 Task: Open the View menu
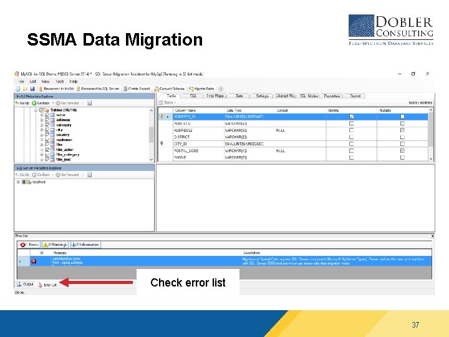tap(46, 81)
